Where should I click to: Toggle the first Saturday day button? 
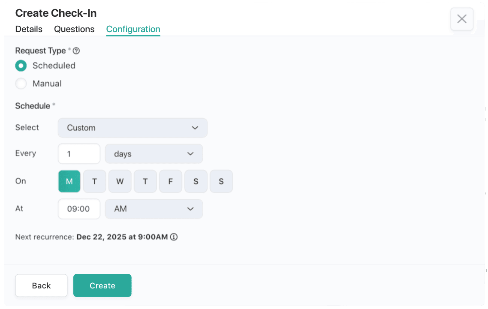click(196, 181)
